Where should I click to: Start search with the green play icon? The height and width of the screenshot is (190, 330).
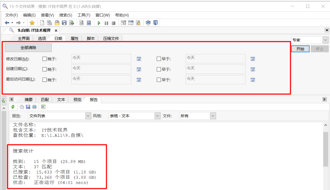(x=99, y=23)
